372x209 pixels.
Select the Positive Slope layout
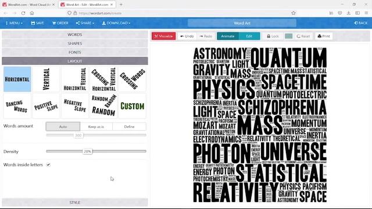[x=46, y=106]
